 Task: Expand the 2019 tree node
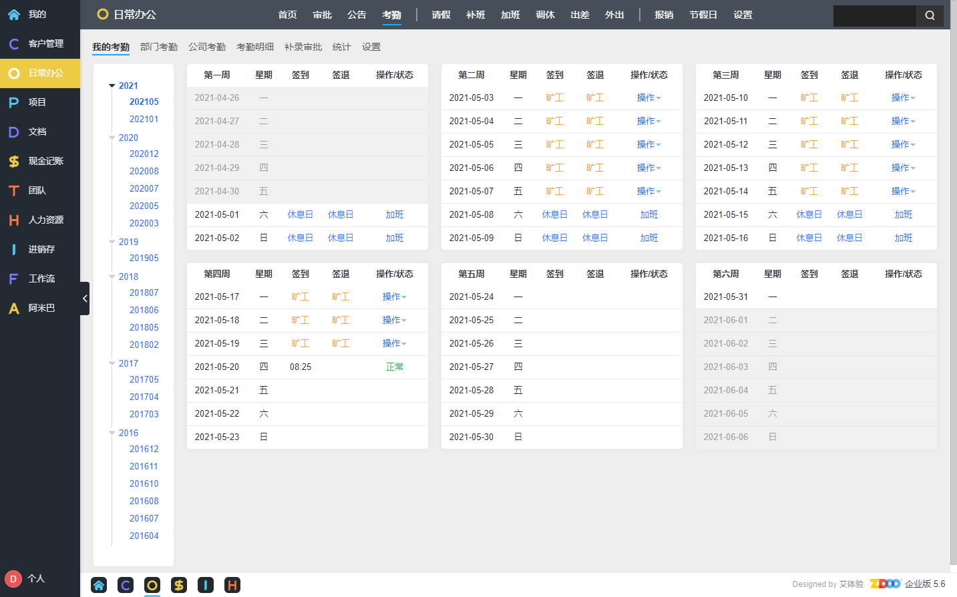point(112,242)
